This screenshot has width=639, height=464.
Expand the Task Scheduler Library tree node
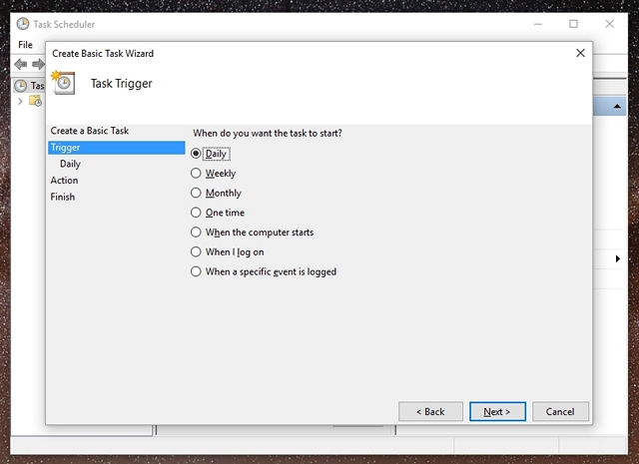pos(20,101)
